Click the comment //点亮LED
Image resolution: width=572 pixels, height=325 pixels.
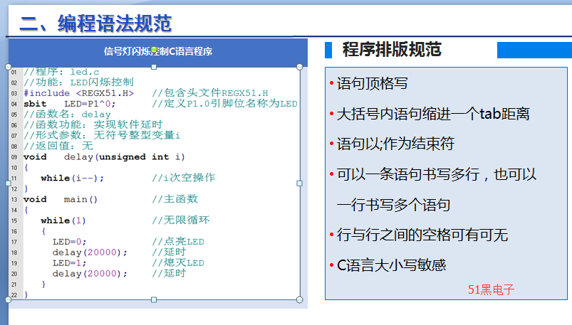[x=178, y=242]
